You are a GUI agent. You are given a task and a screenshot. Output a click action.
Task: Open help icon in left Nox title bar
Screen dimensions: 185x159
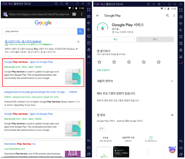coord(56,4)
